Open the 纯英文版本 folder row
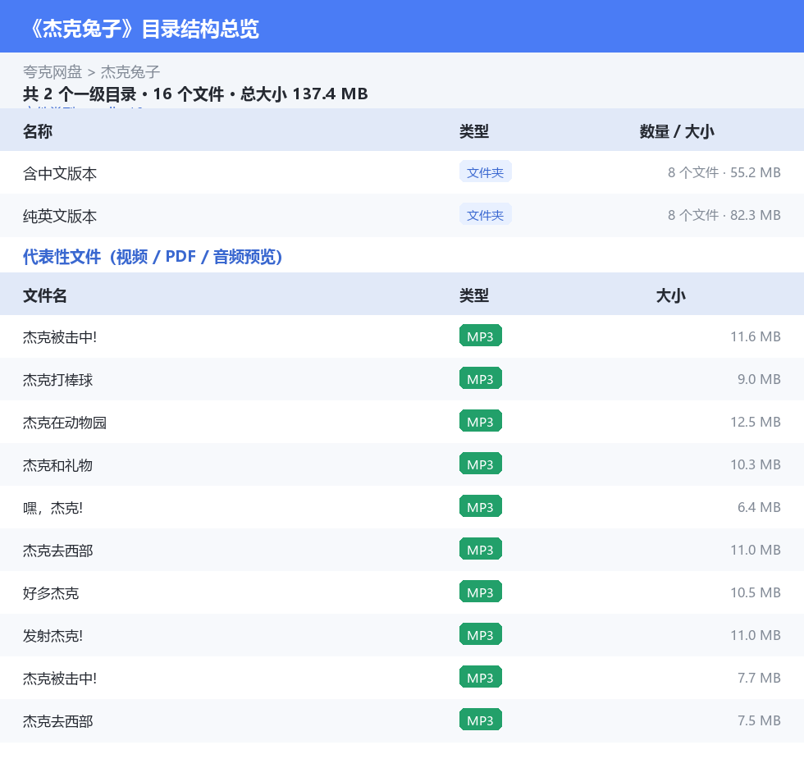 click(402, 215)
